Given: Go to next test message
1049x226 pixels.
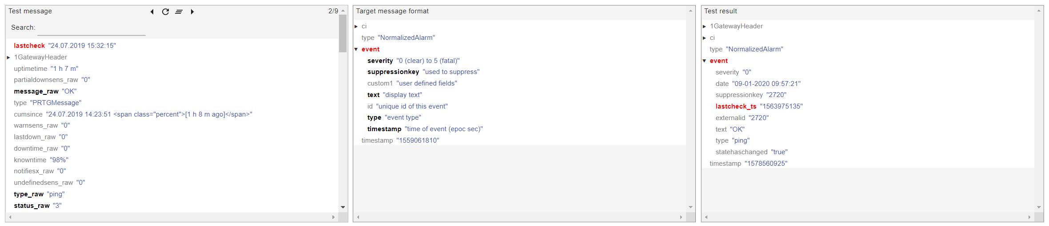Looking at the screenshot, I should tap(192, 12).
